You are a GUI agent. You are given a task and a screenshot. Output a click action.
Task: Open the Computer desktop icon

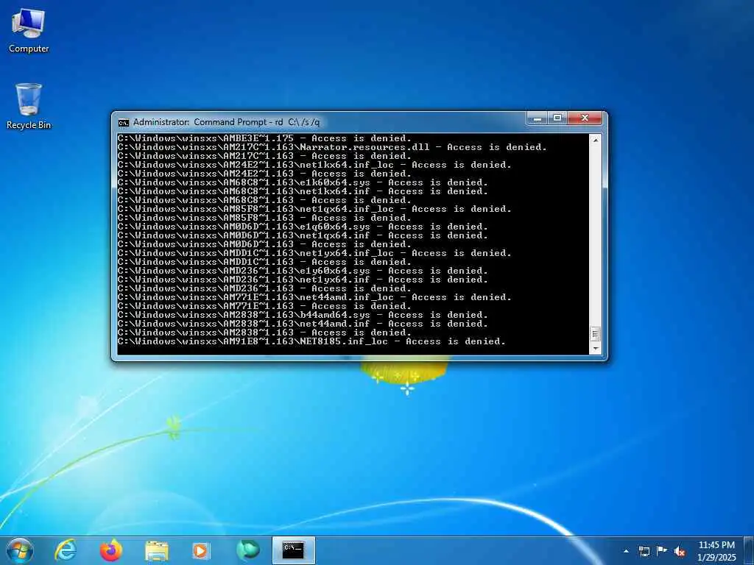click(x=29, y=31)
